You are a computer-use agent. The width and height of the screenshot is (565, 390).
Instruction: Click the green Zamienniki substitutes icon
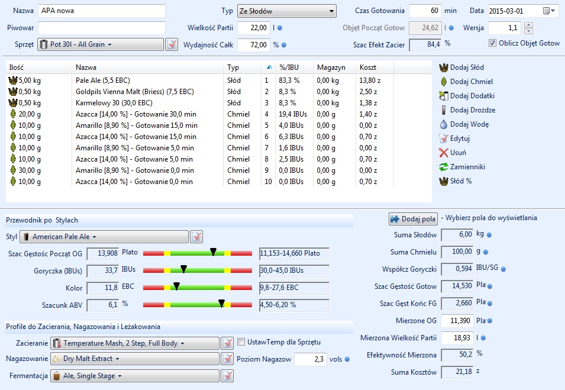click(443, 167)
